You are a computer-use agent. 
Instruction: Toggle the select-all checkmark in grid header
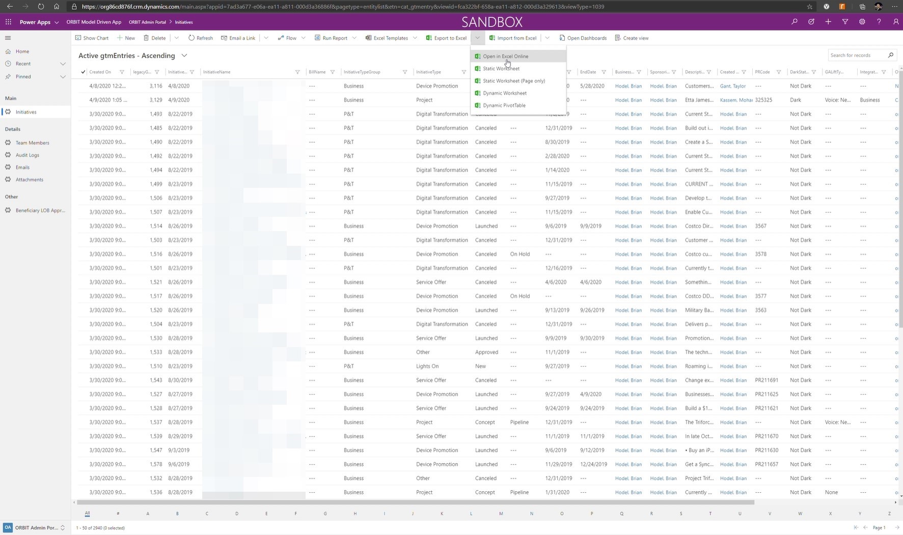click(x=83, y=72)
